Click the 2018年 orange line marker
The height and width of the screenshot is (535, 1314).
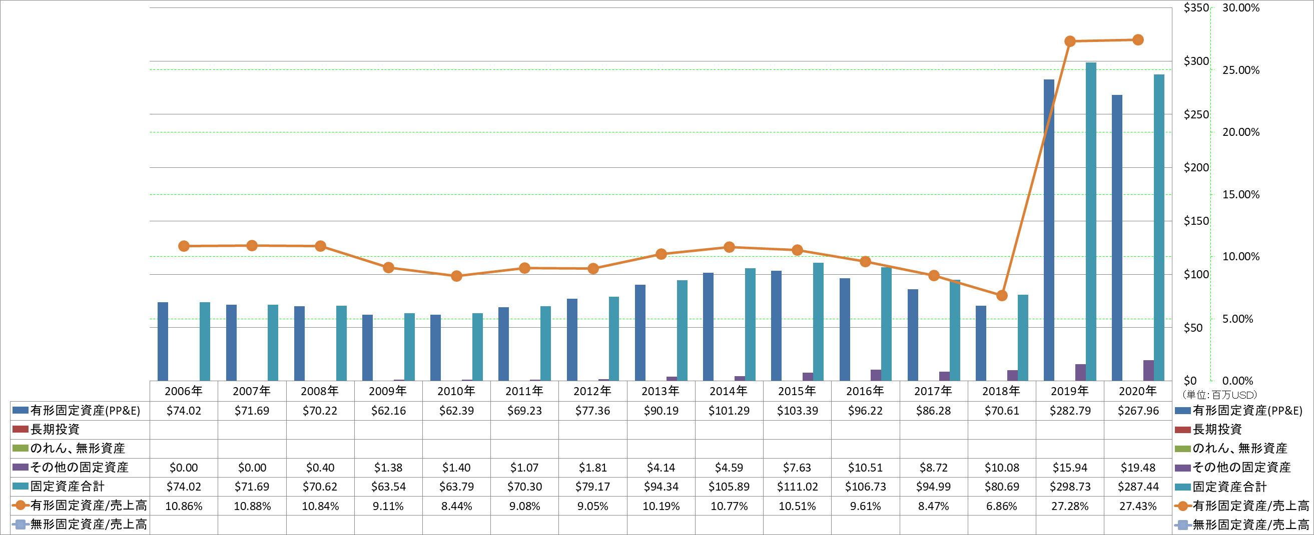[1002, 295]
